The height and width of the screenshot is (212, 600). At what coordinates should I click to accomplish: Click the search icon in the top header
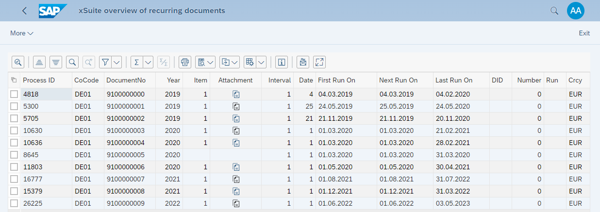tap(554, 11)
